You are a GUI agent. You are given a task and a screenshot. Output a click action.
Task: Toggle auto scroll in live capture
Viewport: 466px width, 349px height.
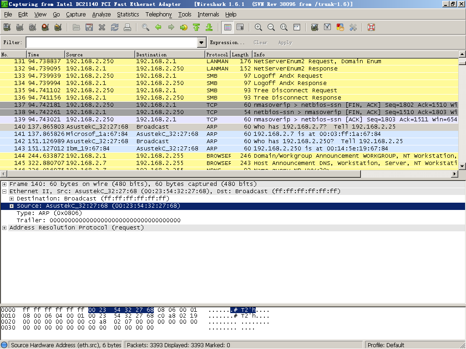point(240,27)
